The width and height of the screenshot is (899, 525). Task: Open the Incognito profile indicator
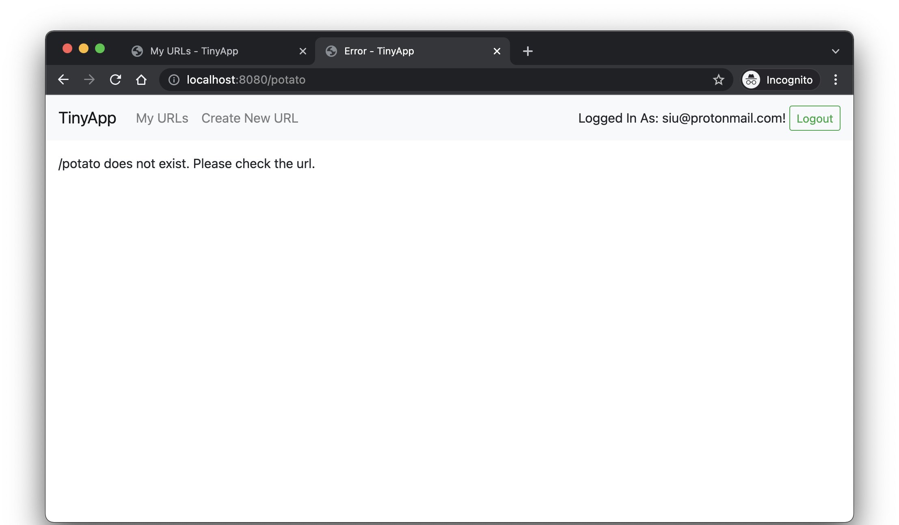780,80
